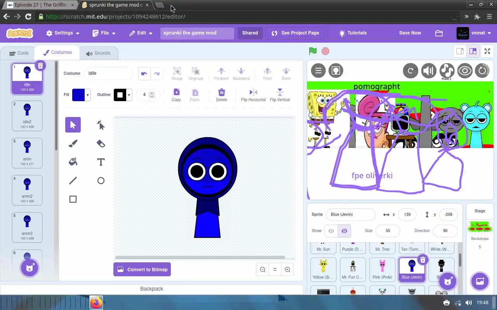Select the Brush tool

73,143
